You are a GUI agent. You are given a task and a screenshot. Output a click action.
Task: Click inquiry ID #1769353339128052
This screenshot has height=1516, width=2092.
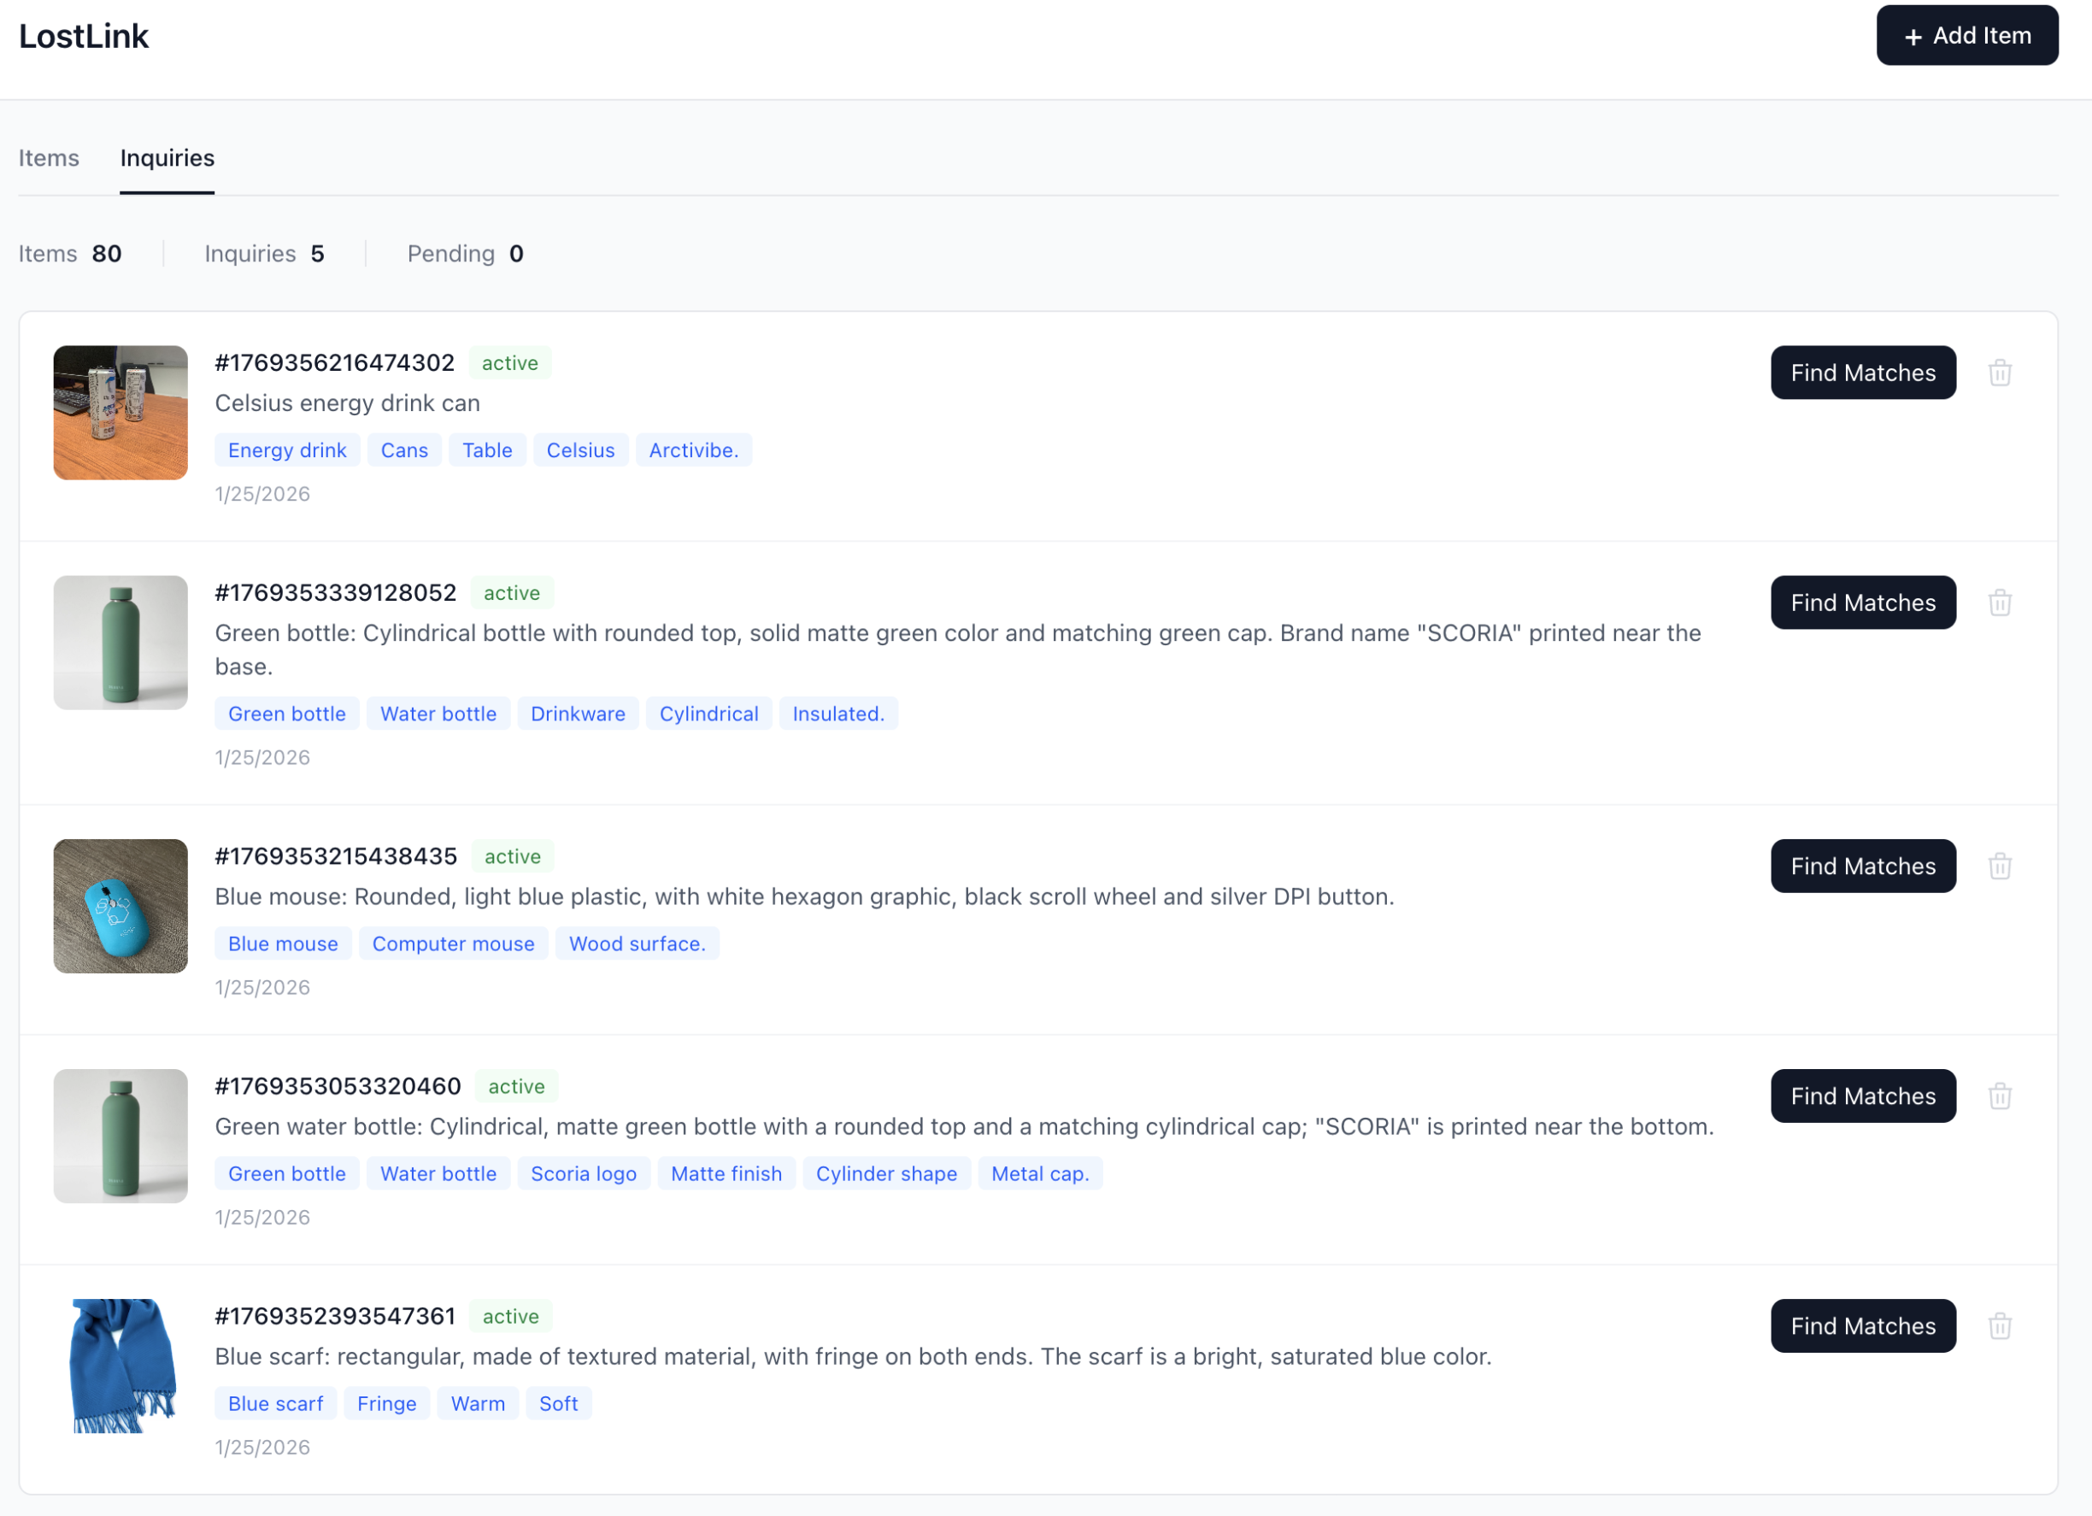336,592
